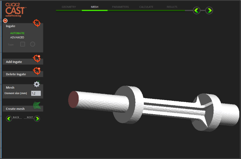This screenshot has height=159, width=241.
Task: Click the Next green arrow in sidebar
Action: point(37,119)
